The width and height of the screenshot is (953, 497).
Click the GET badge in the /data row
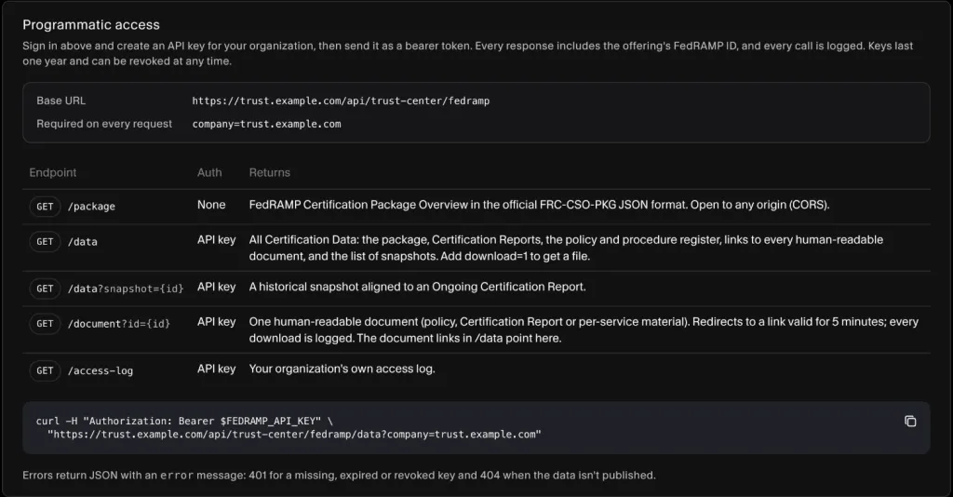[45, 242]
